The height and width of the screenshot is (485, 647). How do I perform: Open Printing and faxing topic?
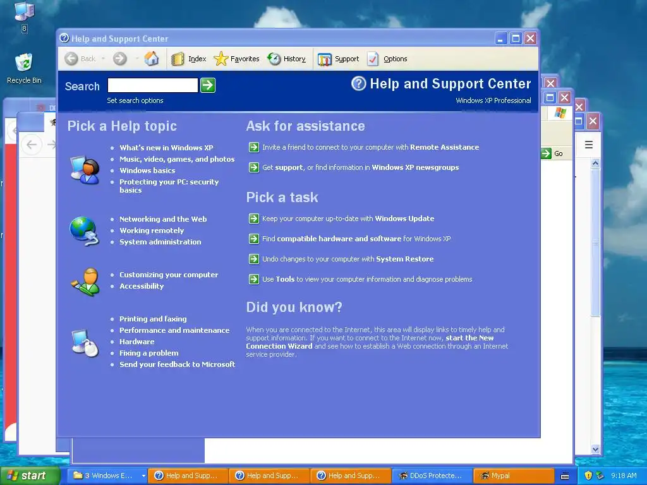[153, 319]
